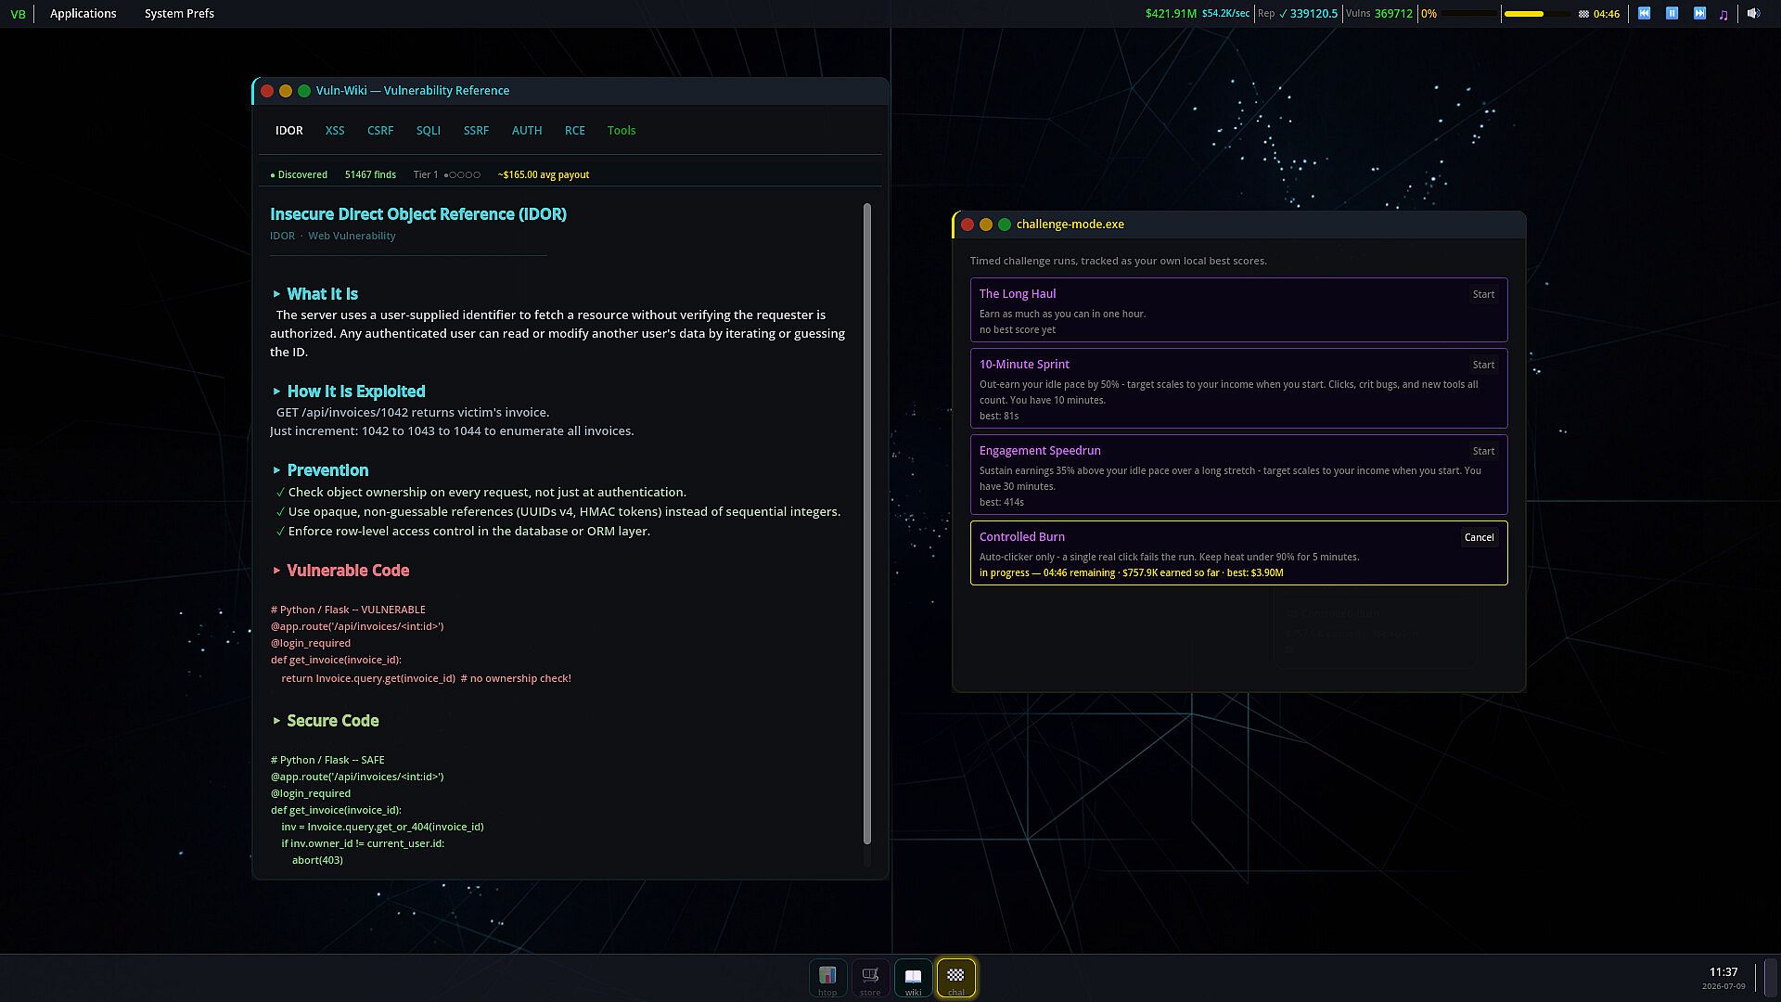Click the ~$165.00 avg payout stat

pos(544,175)
